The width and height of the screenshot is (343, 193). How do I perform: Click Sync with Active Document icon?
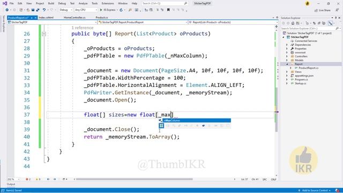[314, 23]
